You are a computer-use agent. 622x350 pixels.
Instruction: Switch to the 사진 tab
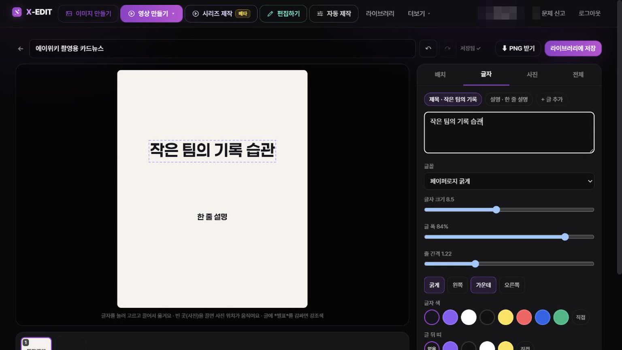tap(532, 75)
